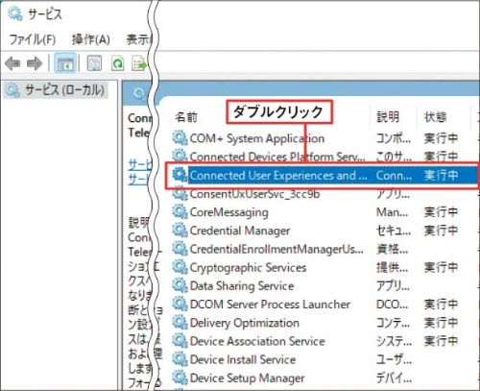Click description cell of DCOM Server Process Launcher
The width and height of the screenshot is (480, 391).
pos(393,305)
